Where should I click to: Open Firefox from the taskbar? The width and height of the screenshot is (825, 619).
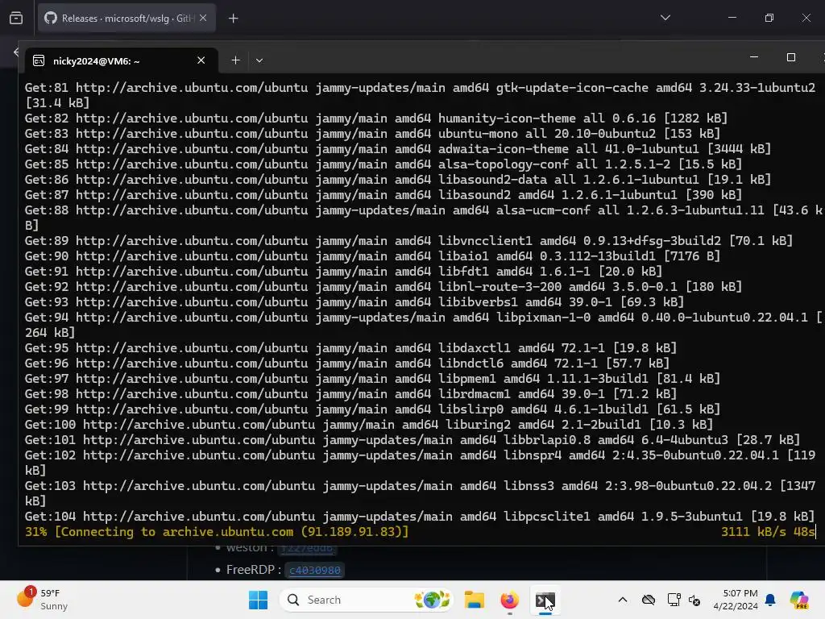pos(509,600)
